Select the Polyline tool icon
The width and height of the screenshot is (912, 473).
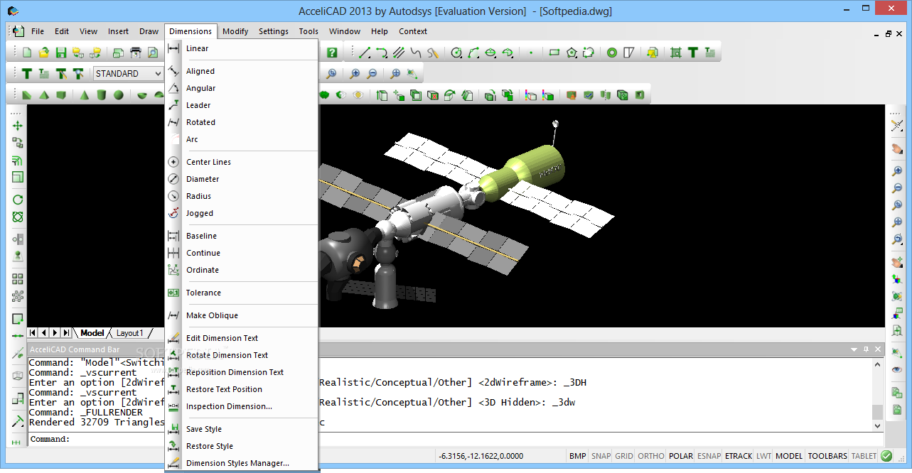tap(382, 53)
